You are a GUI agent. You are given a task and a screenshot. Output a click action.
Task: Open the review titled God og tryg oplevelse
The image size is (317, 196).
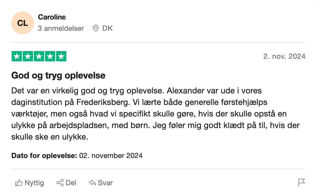(58, 75)
